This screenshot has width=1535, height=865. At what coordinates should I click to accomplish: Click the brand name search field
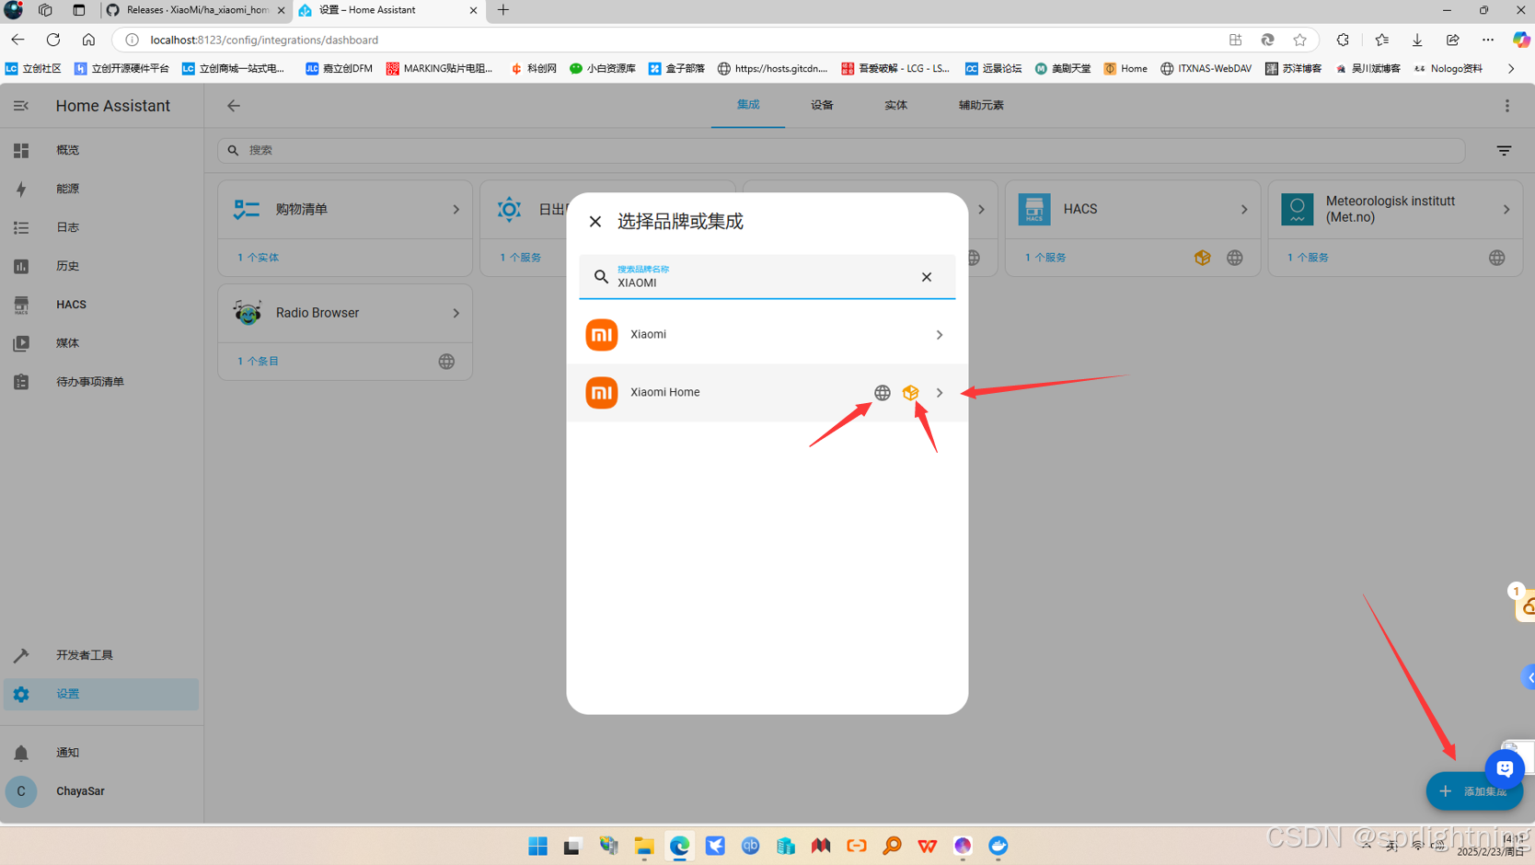click(767, 277)
